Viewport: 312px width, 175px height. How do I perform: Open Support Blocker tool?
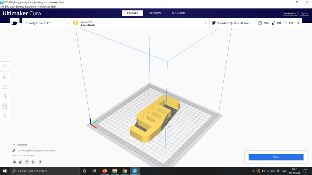tap(5, 116)
